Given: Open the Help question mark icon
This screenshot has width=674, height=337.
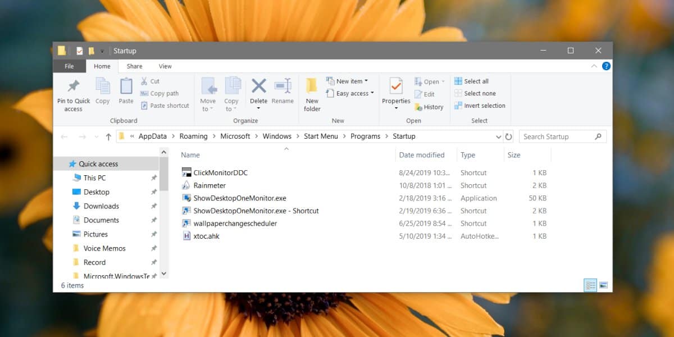Looking at the screenshot, I should pos(607,66).
